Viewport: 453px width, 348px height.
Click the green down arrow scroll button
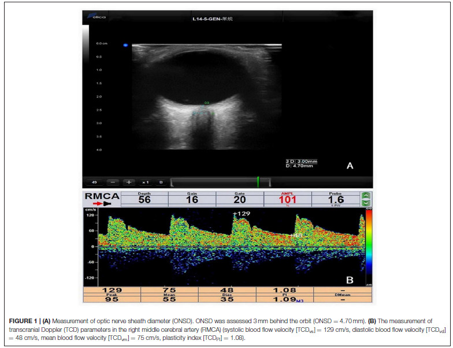(x=365, y=203)
